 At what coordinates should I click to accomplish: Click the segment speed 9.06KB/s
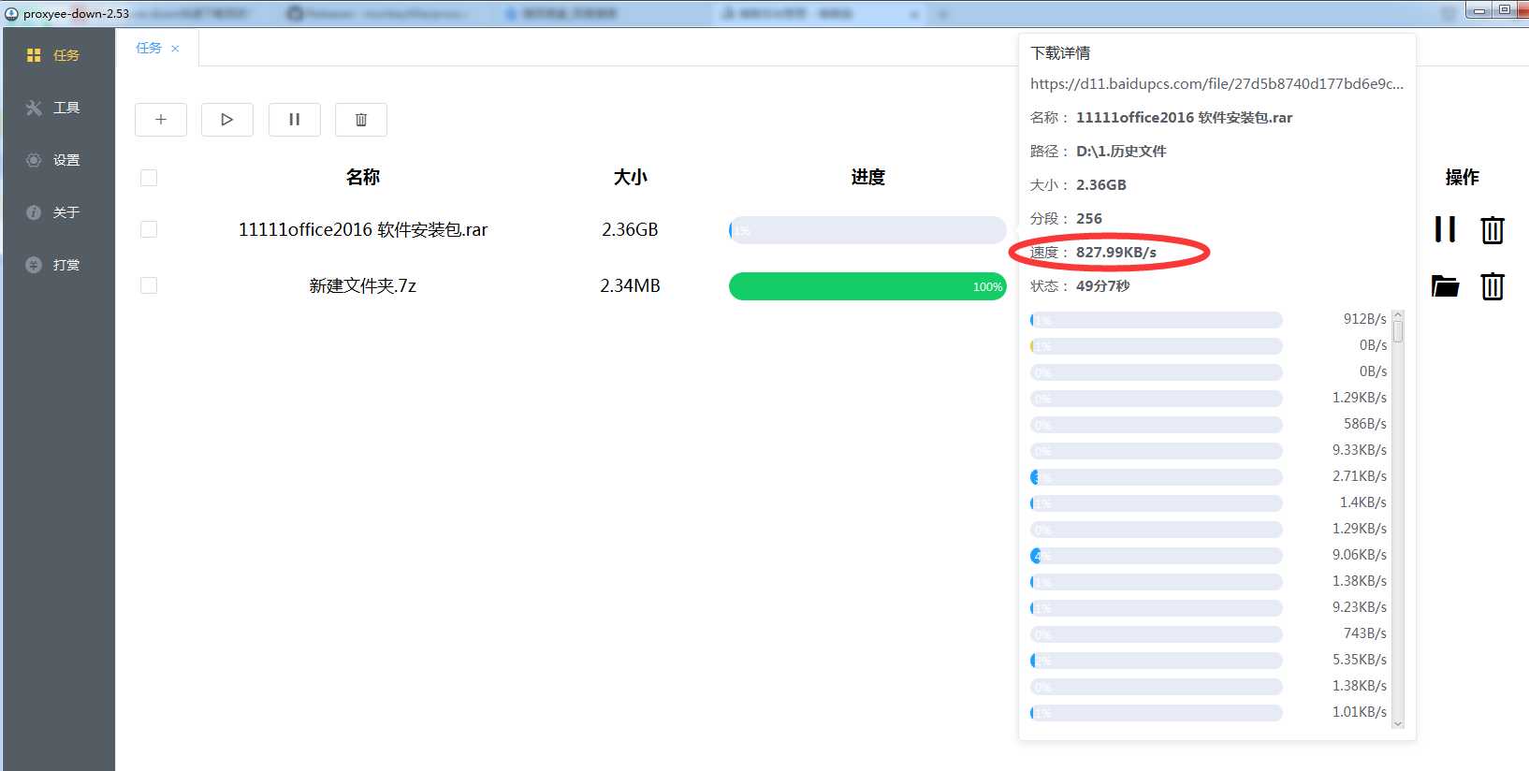tap(1360, 555)
